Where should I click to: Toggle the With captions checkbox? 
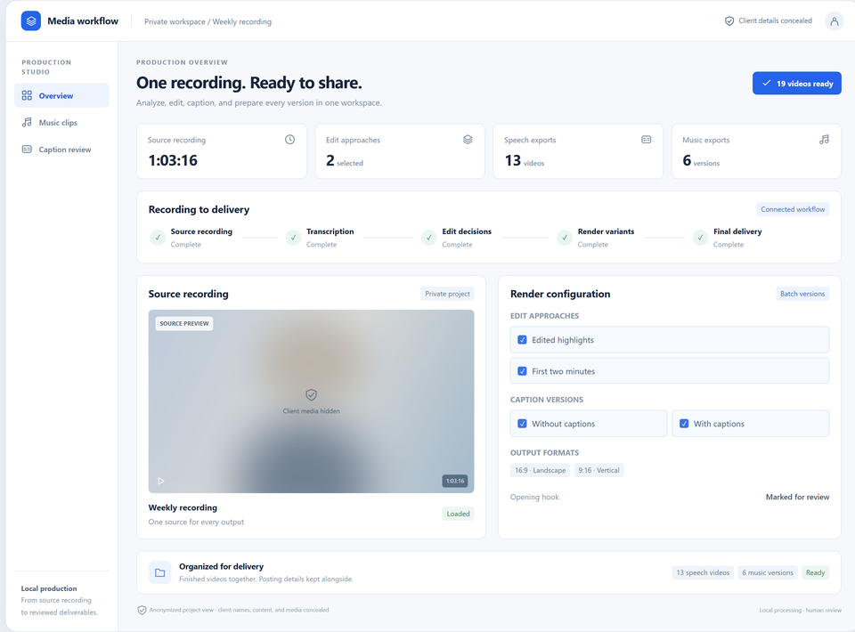(684, 424)
